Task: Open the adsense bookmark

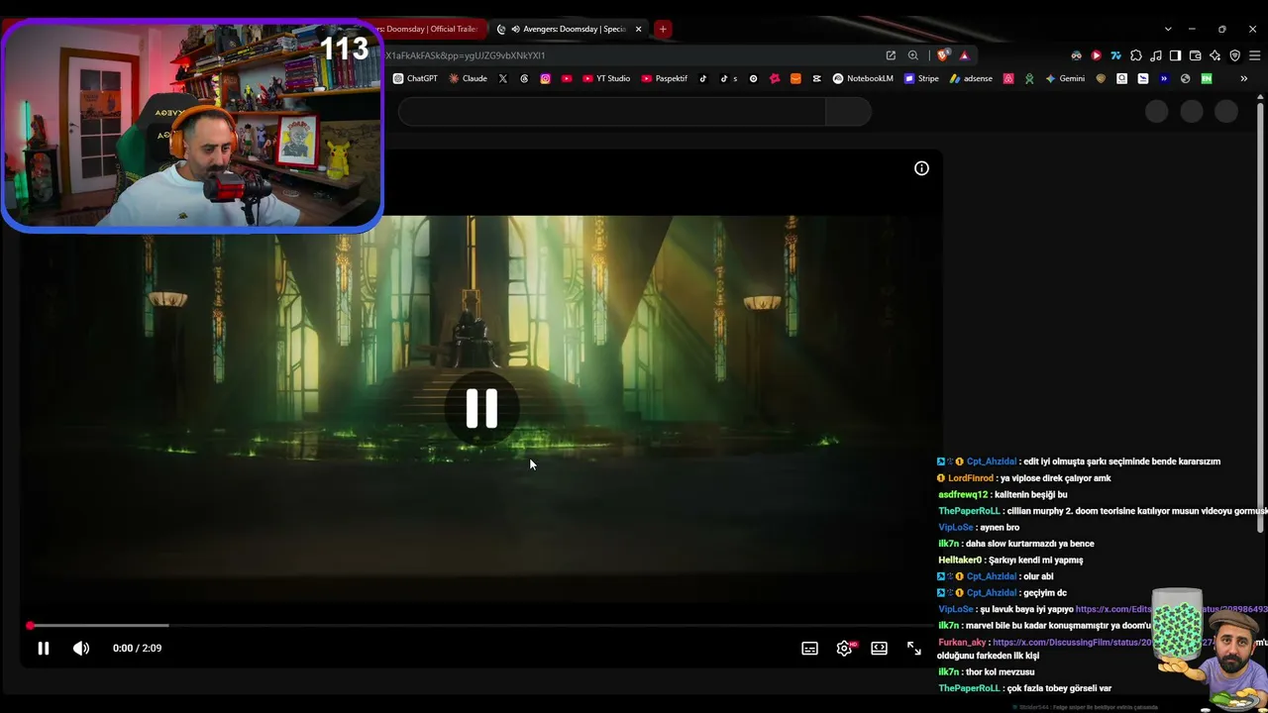Action: [x=971, y=78]
